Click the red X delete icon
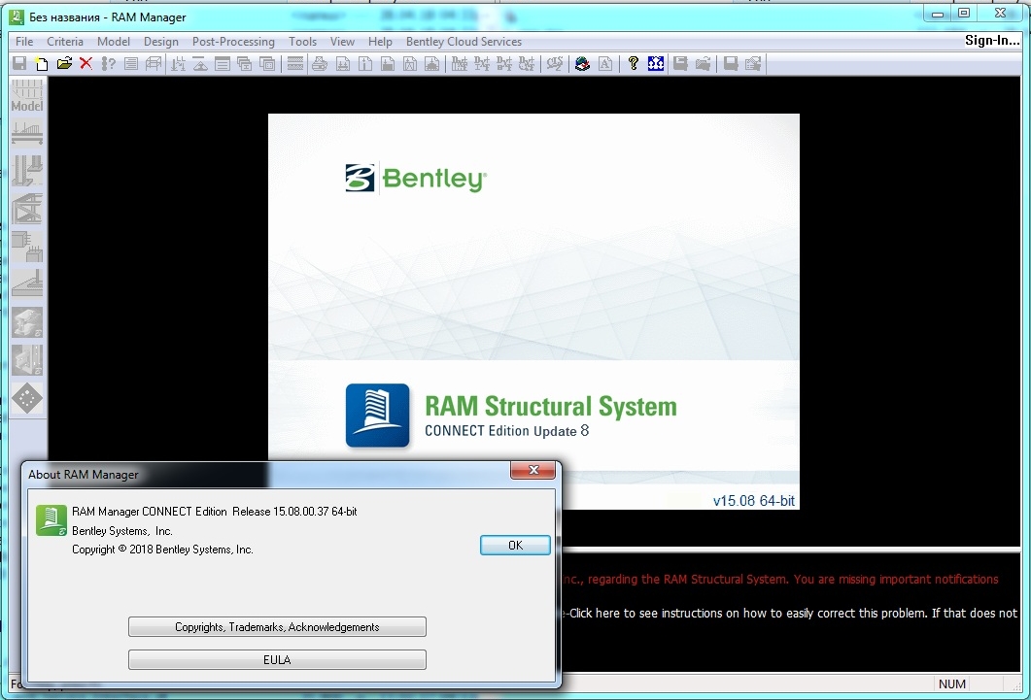The height and width of the screenshot is (700, 1031). (x=86, y=64)
